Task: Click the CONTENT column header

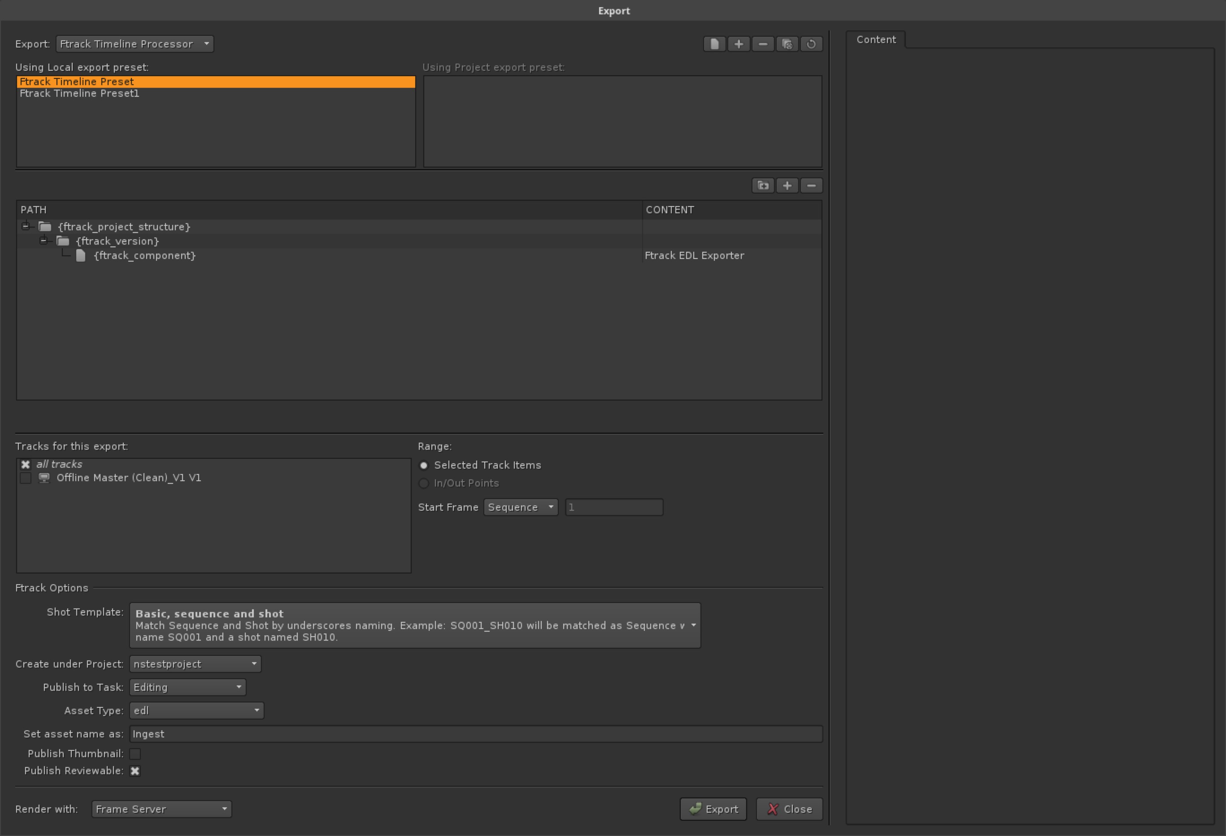Action: 732,210
